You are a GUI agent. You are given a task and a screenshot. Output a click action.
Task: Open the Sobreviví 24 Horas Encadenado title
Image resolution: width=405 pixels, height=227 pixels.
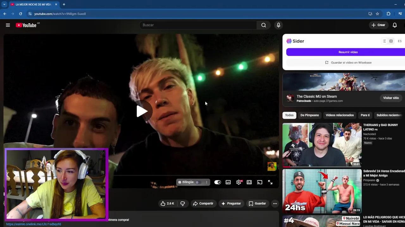384,173
